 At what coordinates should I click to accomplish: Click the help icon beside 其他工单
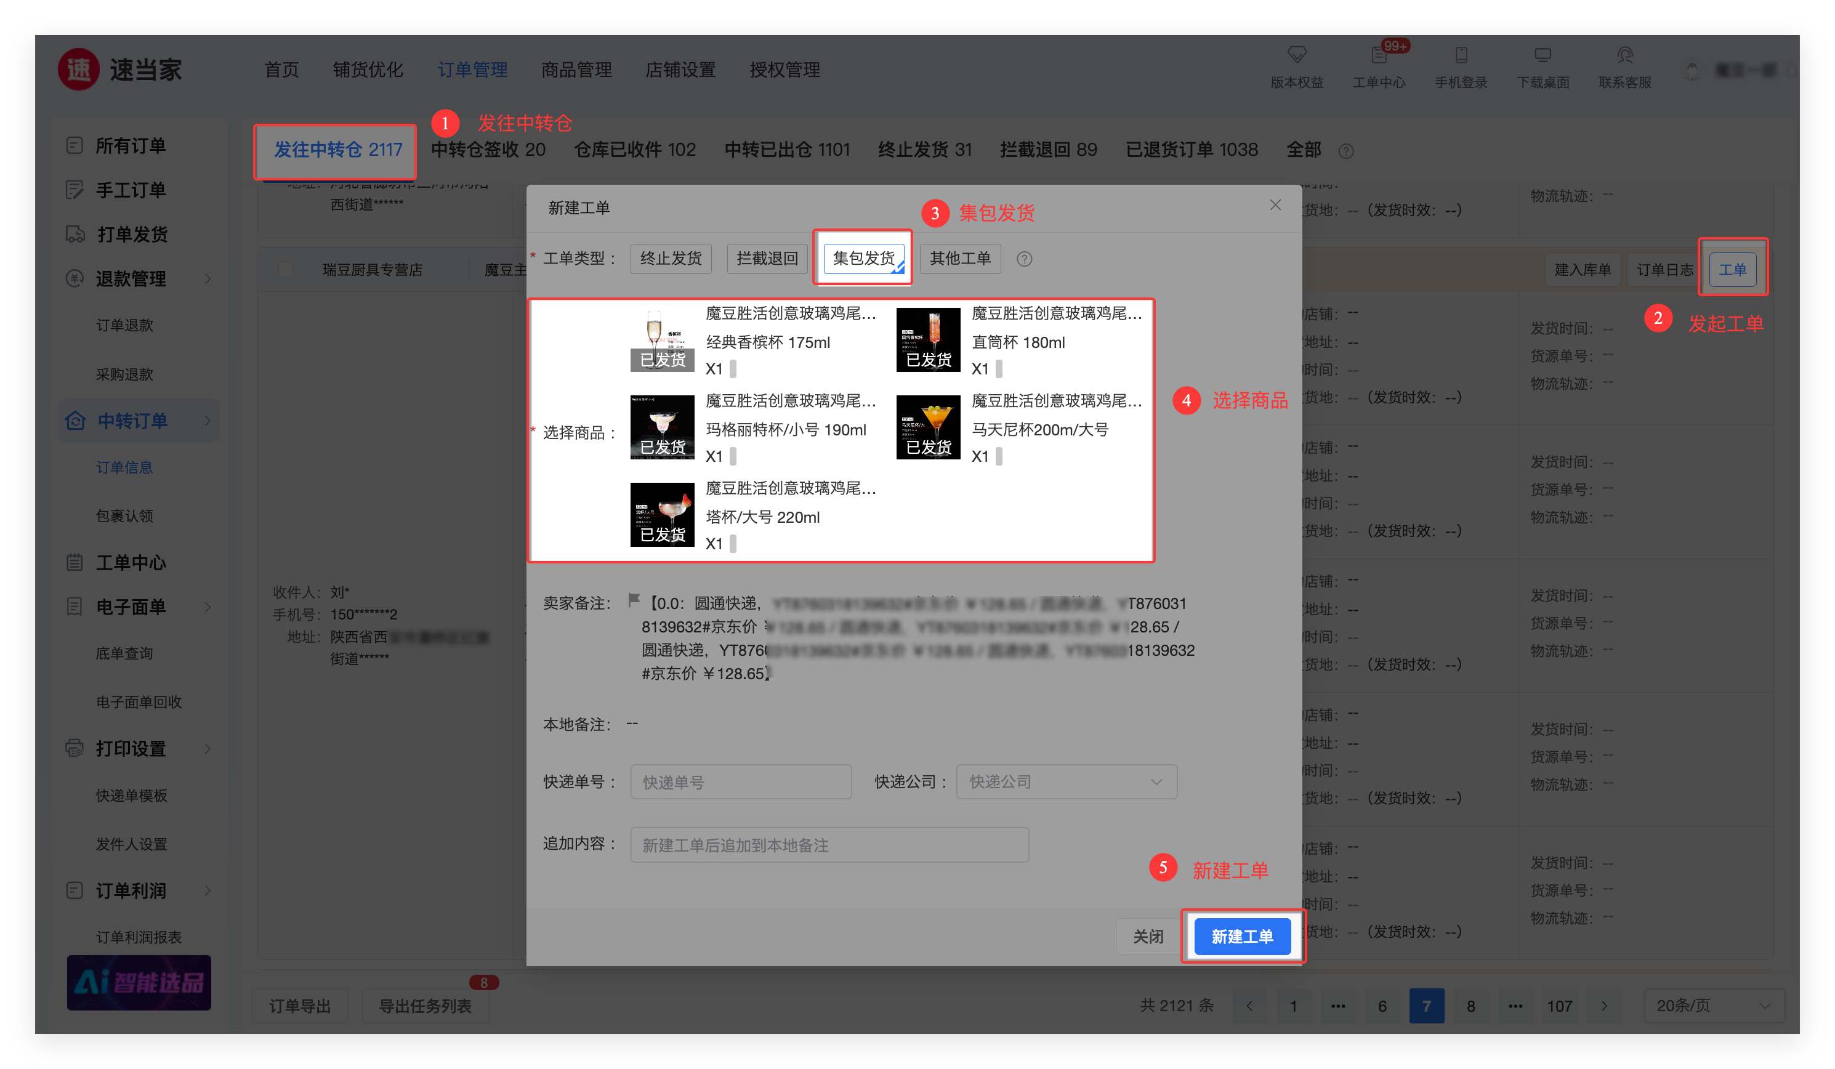click(x=1024, y=259)
